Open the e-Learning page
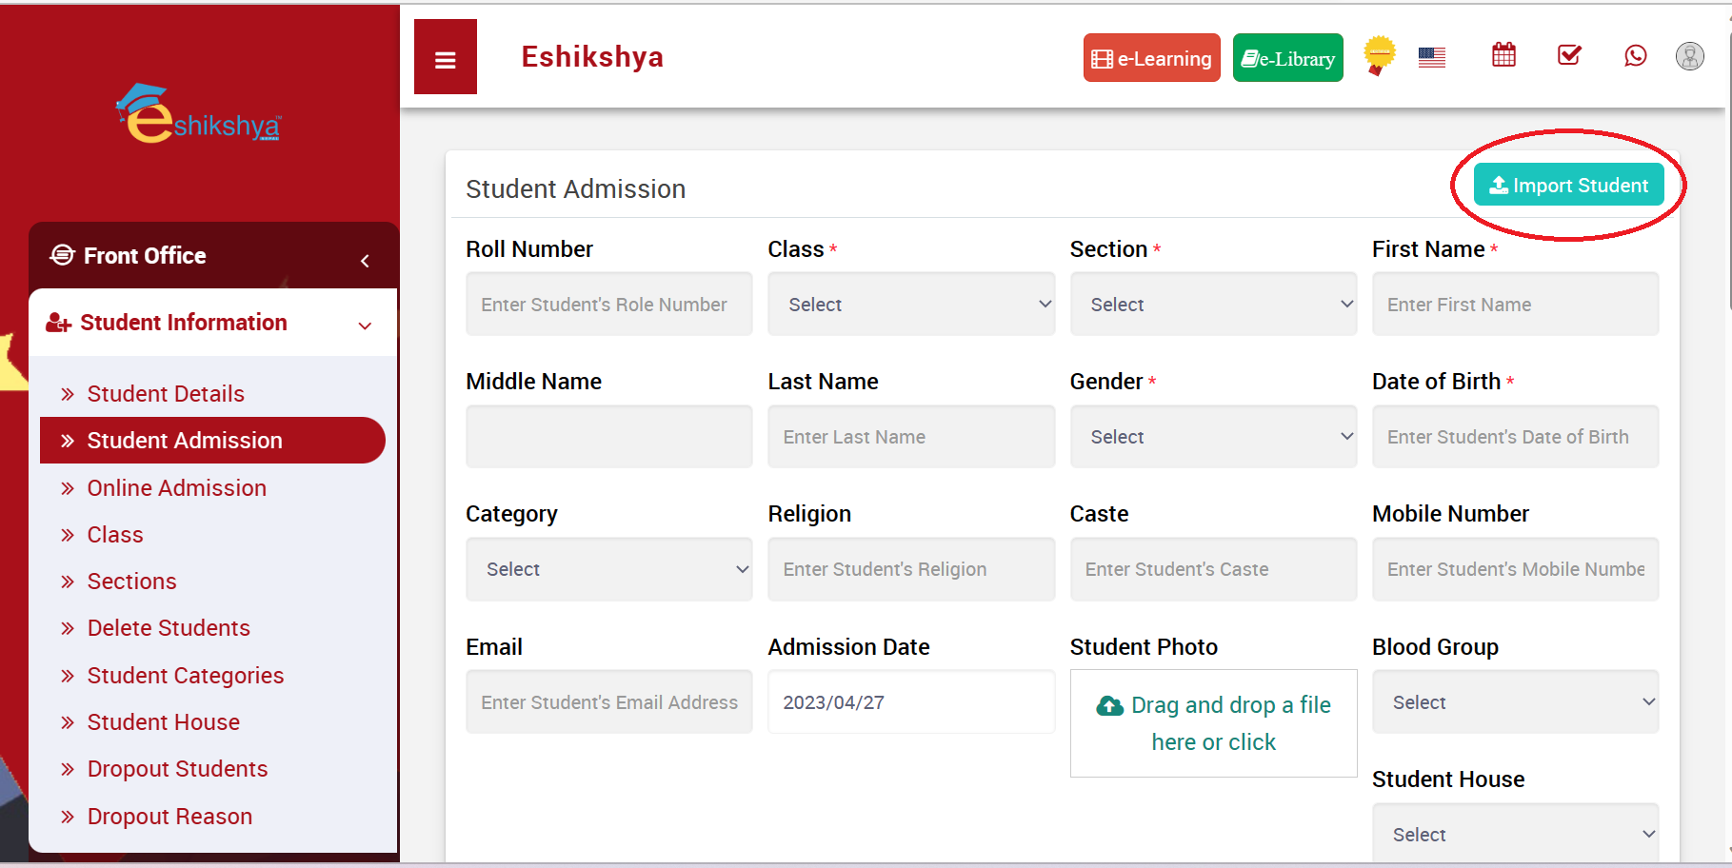The image size is (1732, 868). click(1151, 57)
